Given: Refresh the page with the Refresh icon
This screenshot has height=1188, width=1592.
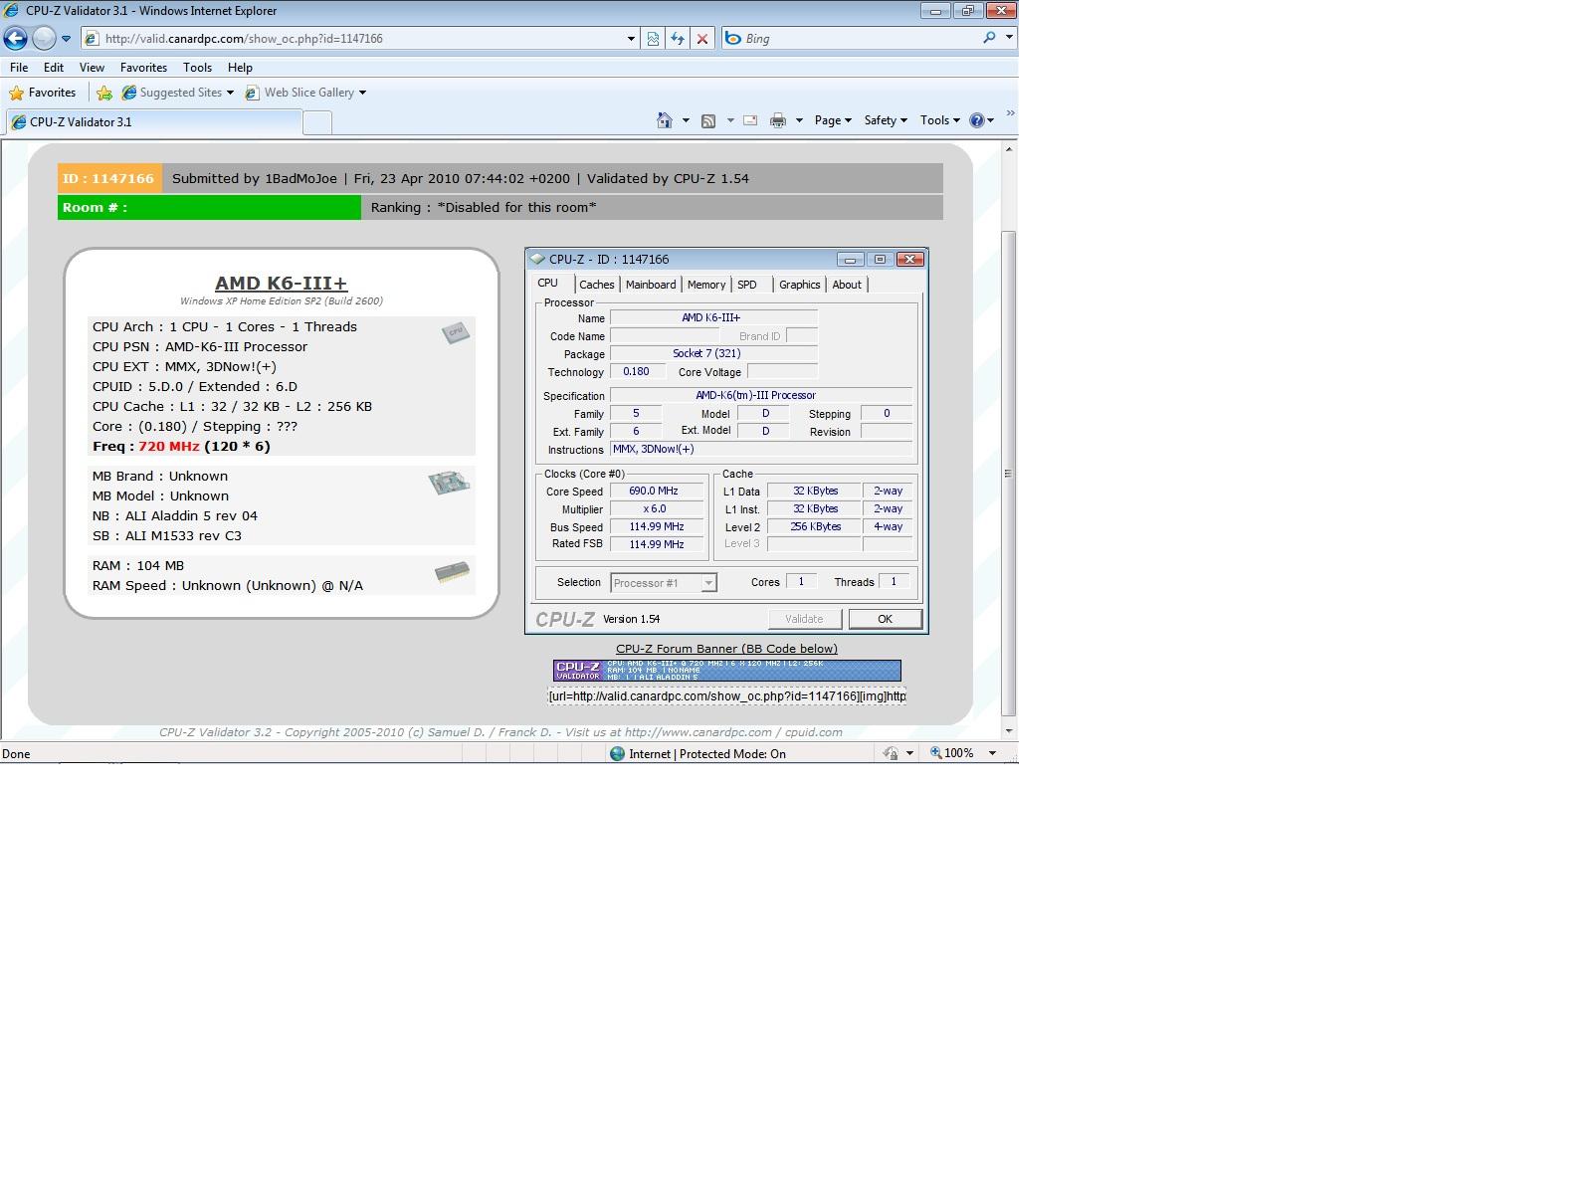Looking at the screenshot, I should pos(678,39).
